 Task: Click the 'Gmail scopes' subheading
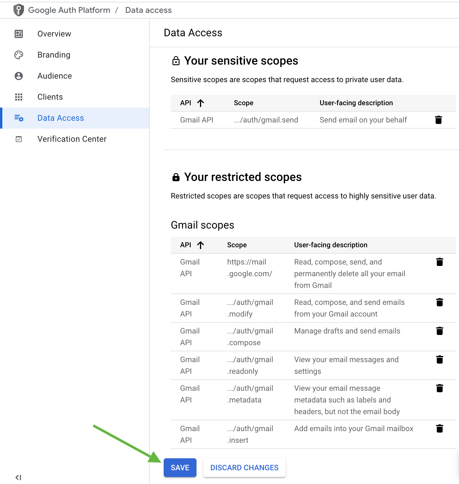202,225
